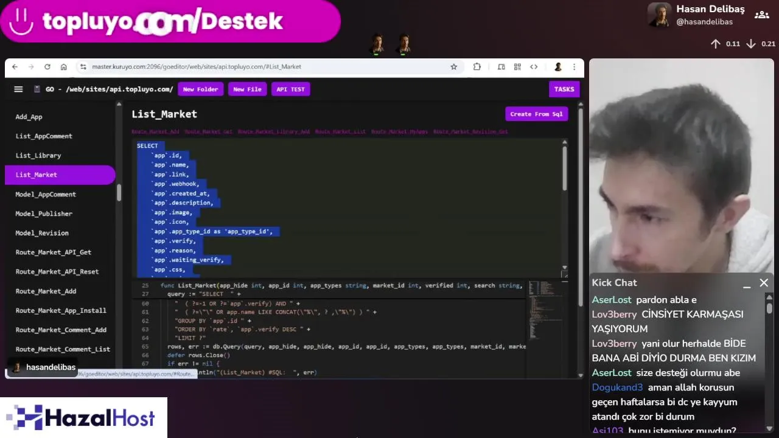Follow the Route_Market_List reference link

(341, 131)
